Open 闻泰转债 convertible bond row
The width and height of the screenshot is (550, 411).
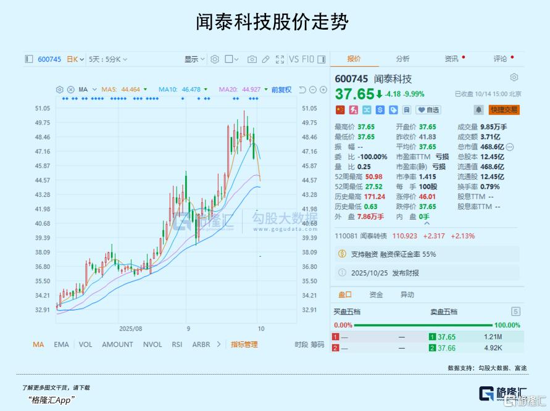pos(405,236)
